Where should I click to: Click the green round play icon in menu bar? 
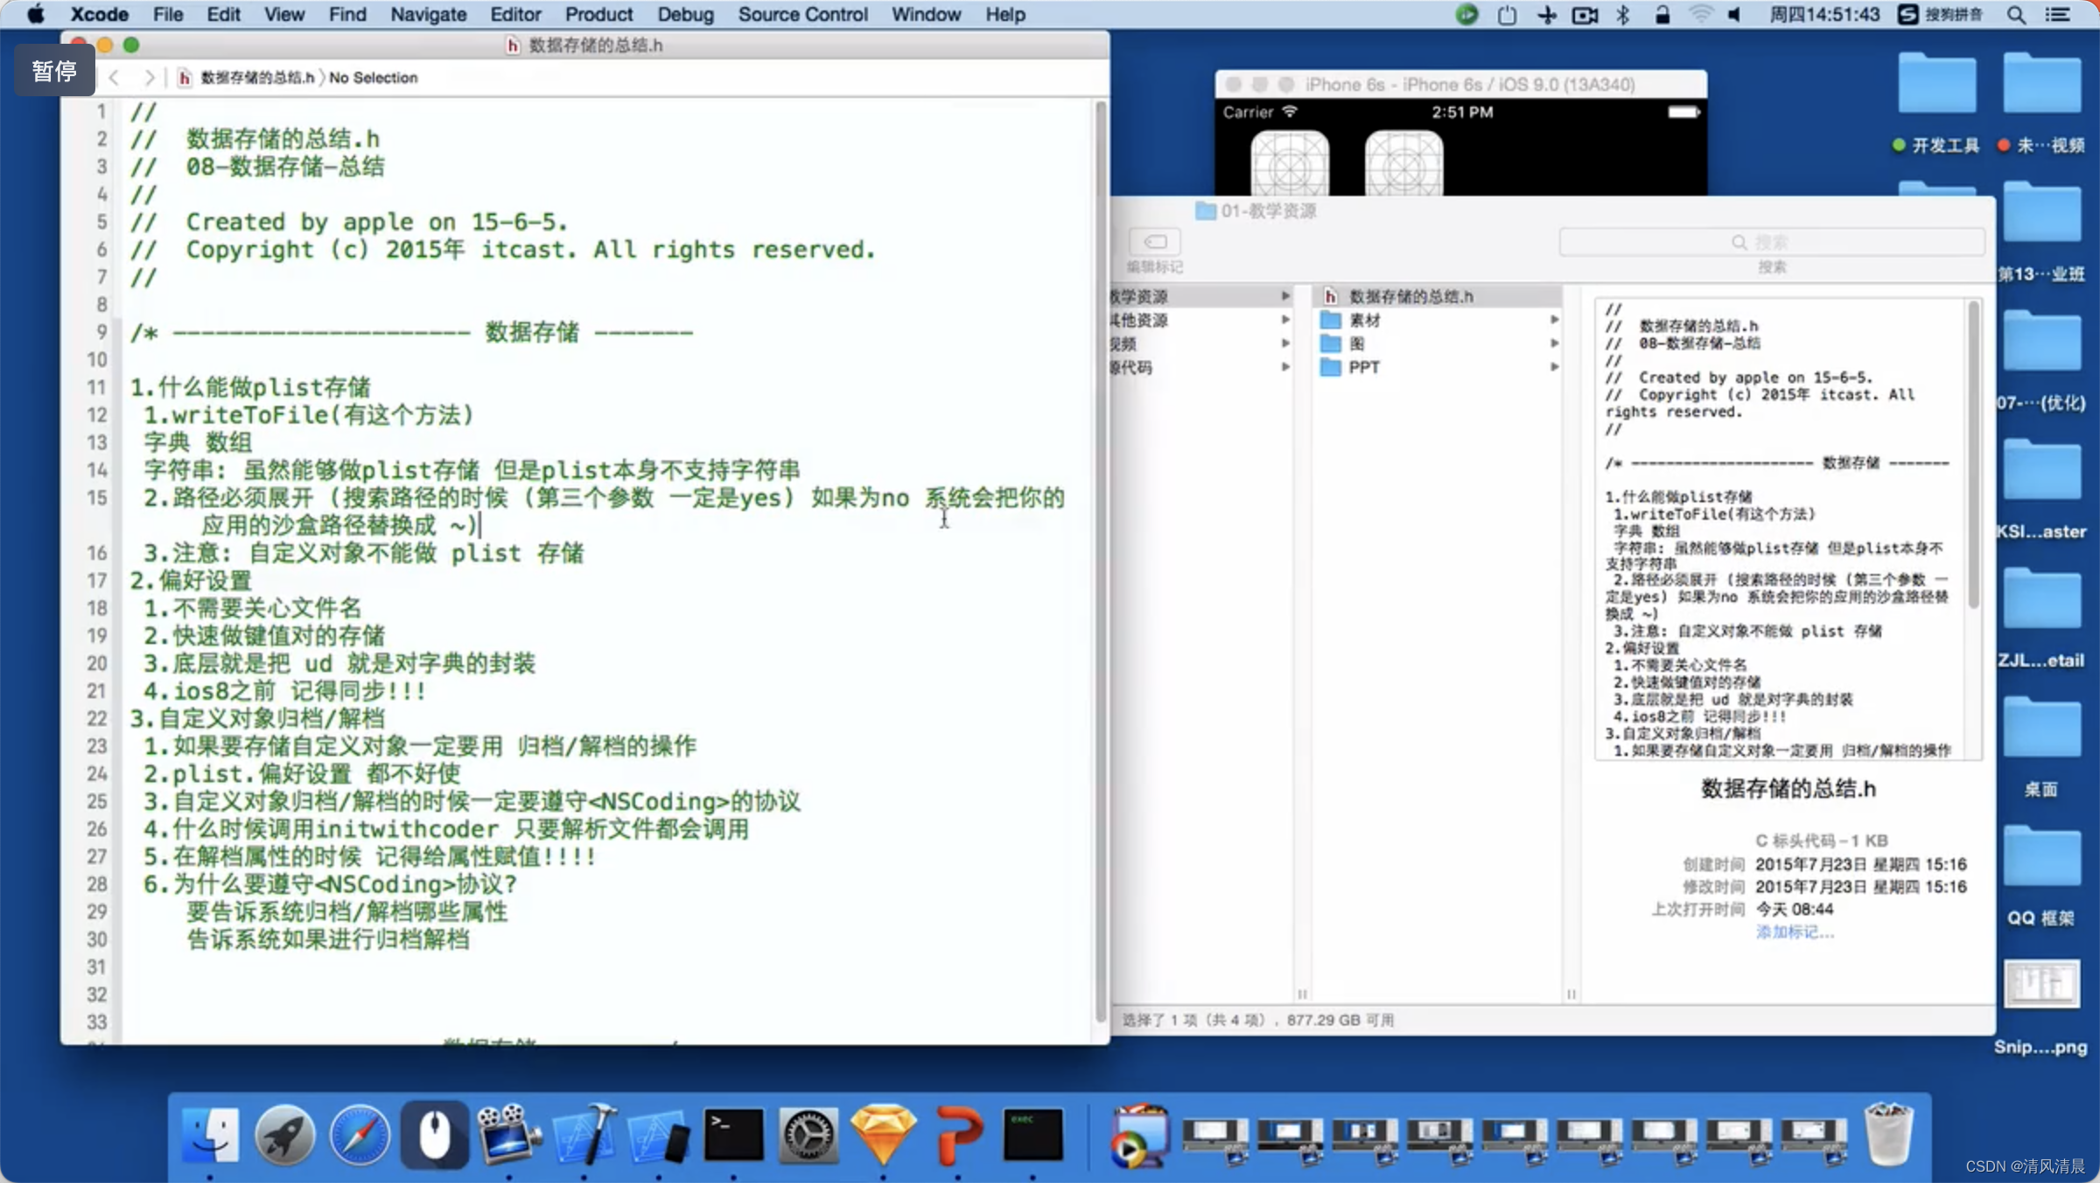[1467, 14]
